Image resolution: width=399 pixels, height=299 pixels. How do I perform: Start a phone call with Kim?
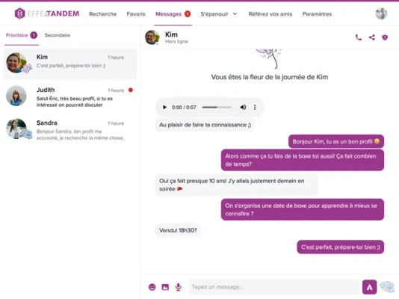[x=359, y=37]
